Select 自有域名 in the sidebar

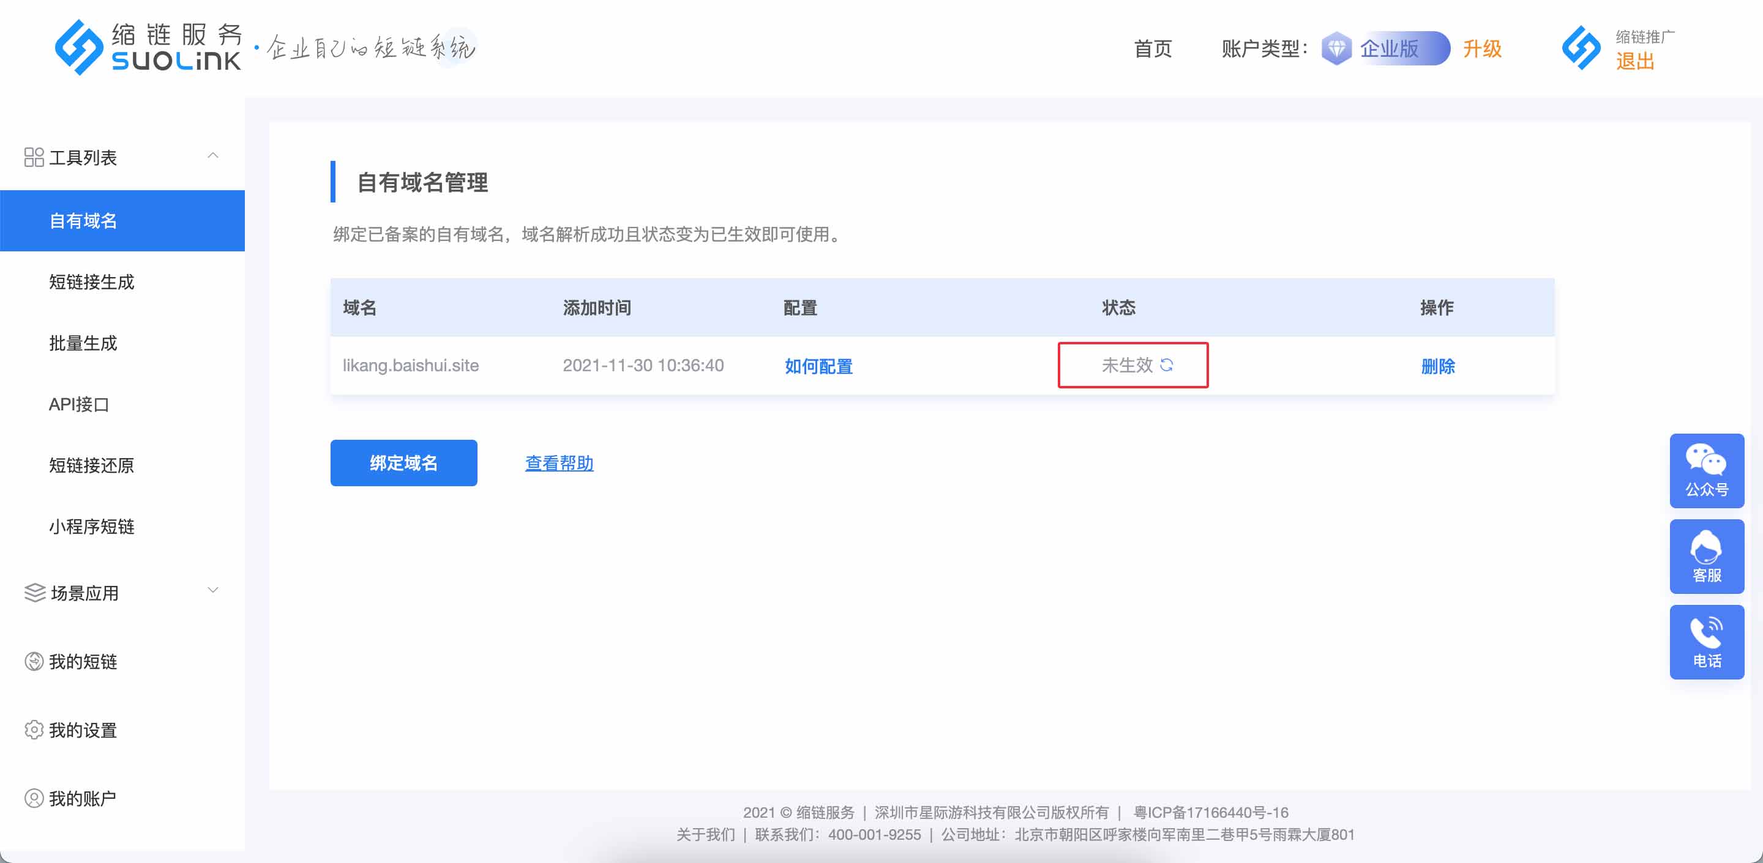pos(122,221)
